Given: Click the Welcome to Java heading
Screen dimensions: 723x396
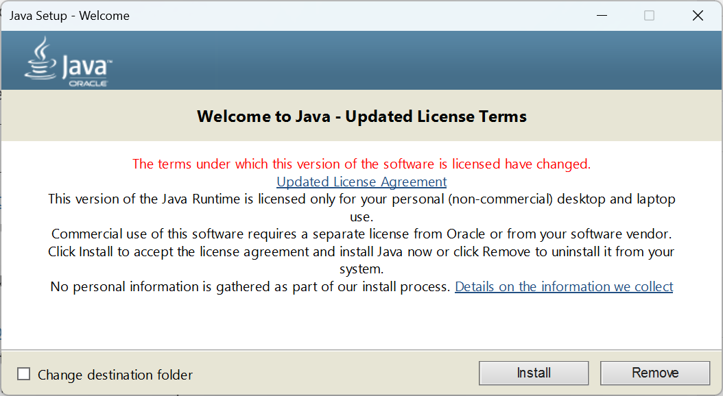Looking at the screenshot, I should click(x=361, y=116).
